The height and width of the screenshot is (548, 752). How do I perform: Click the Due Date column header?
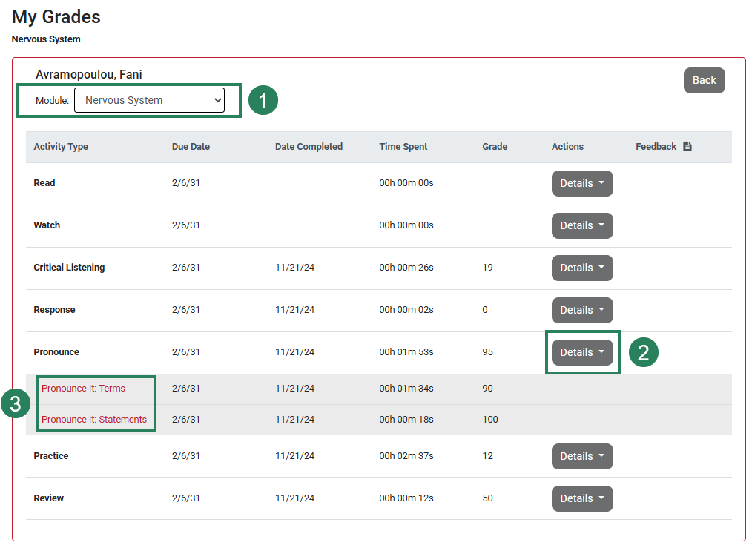coord(191,146)
